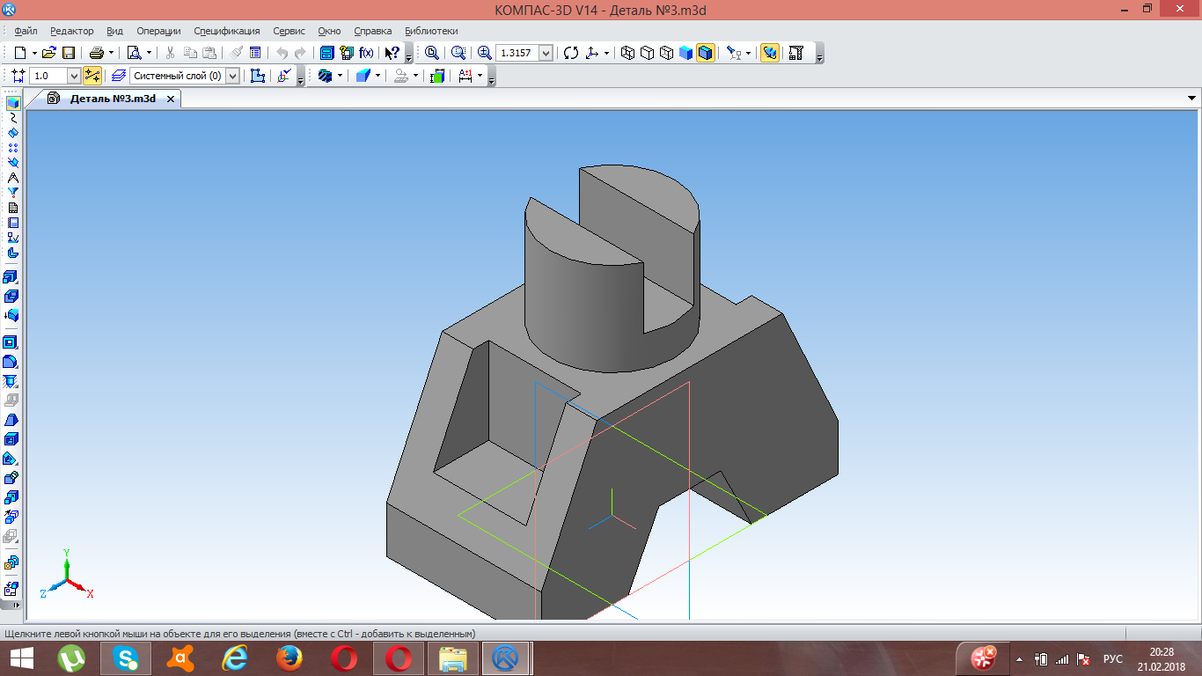Viewport: 1202px width, 676px height.
Task: Open the current scale 1.0 combo box
Action: [55, 76]
